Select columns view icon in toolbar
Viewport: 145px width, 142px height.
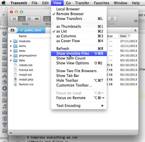click(x=29, y=19)
